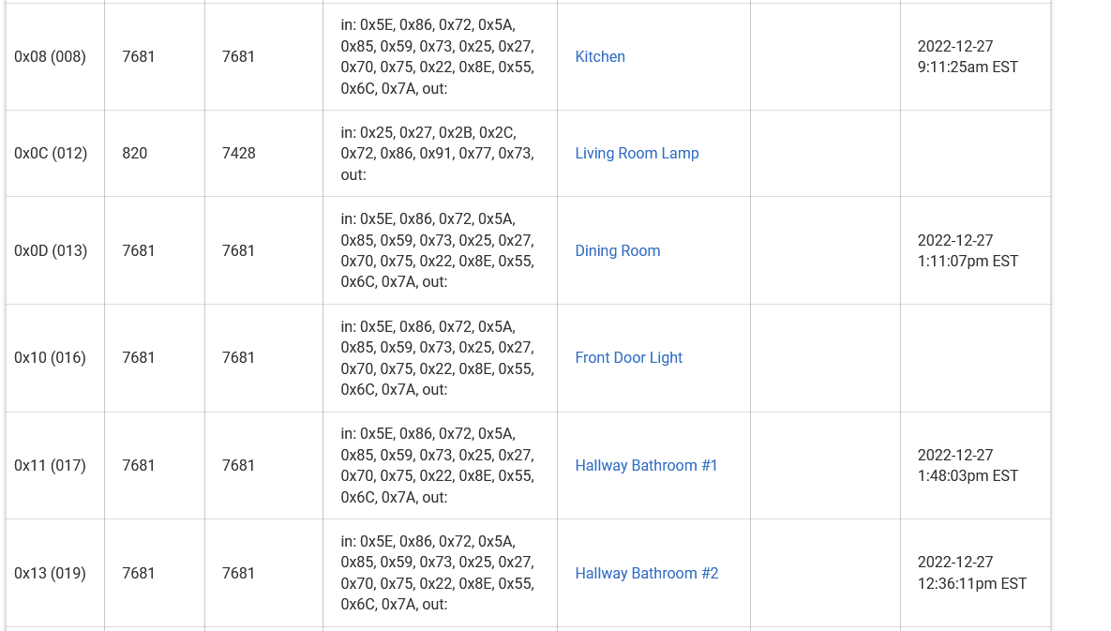Open the Hallway Bathroom #2 link

click(x=646, y=573)
